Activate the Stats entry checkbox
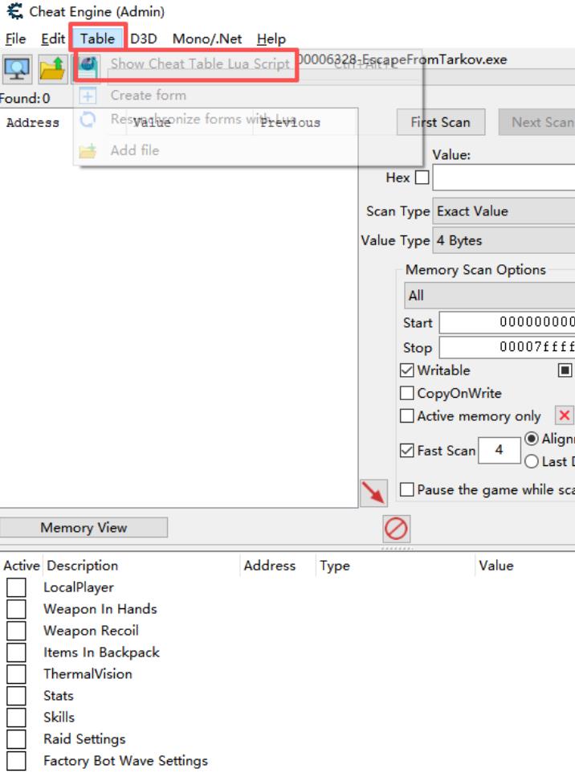The height and width of the screenshot is (777, 575). (x=16, y=696)
